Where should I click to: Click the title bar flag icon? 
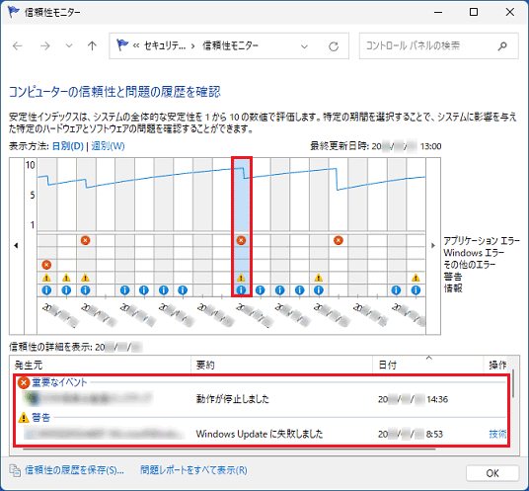point(14,12)
